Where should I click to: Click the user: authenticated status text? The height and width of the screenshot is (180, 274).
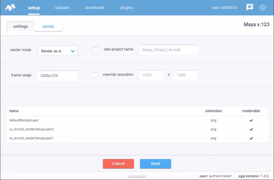[215, 176]
